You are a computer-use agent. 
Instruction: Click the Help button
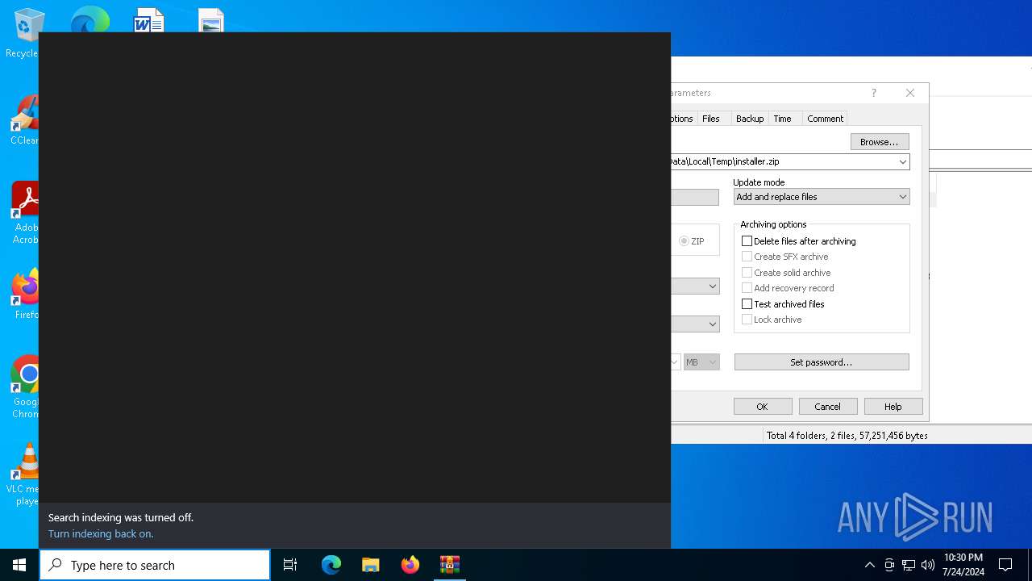[x=893, y=407]
